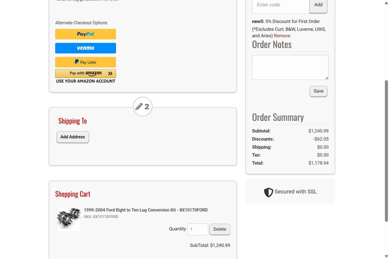
Task: Click the SSL shield icon
Action: 268,192
